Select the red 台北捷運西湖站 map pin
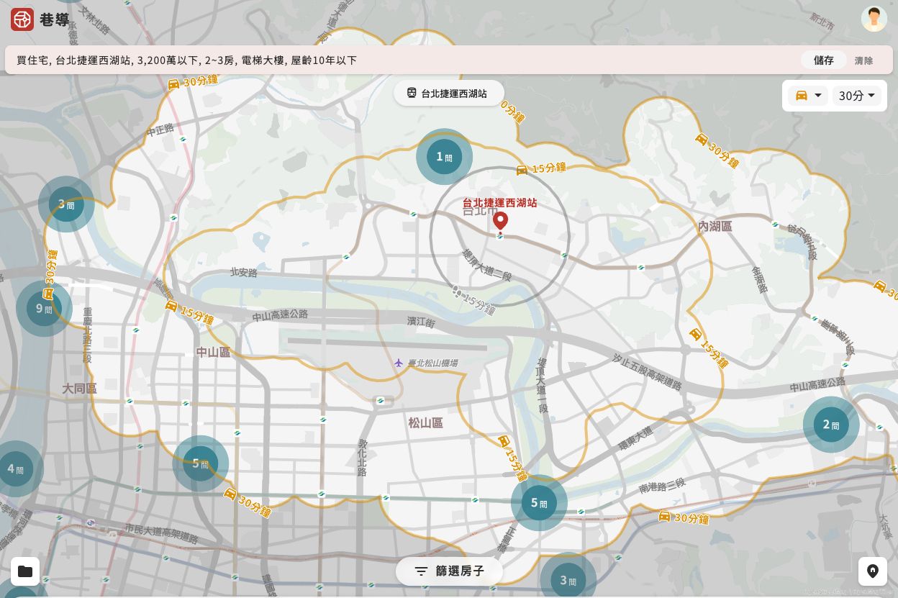The width and height of the screenshot is (898, 598). click(x=500, y=222)
